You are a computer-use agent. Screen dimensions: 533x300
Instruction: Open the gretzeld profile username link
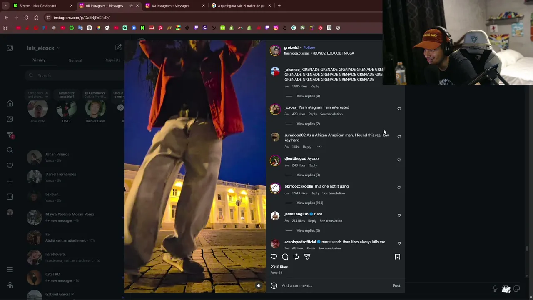click(291, 47)
